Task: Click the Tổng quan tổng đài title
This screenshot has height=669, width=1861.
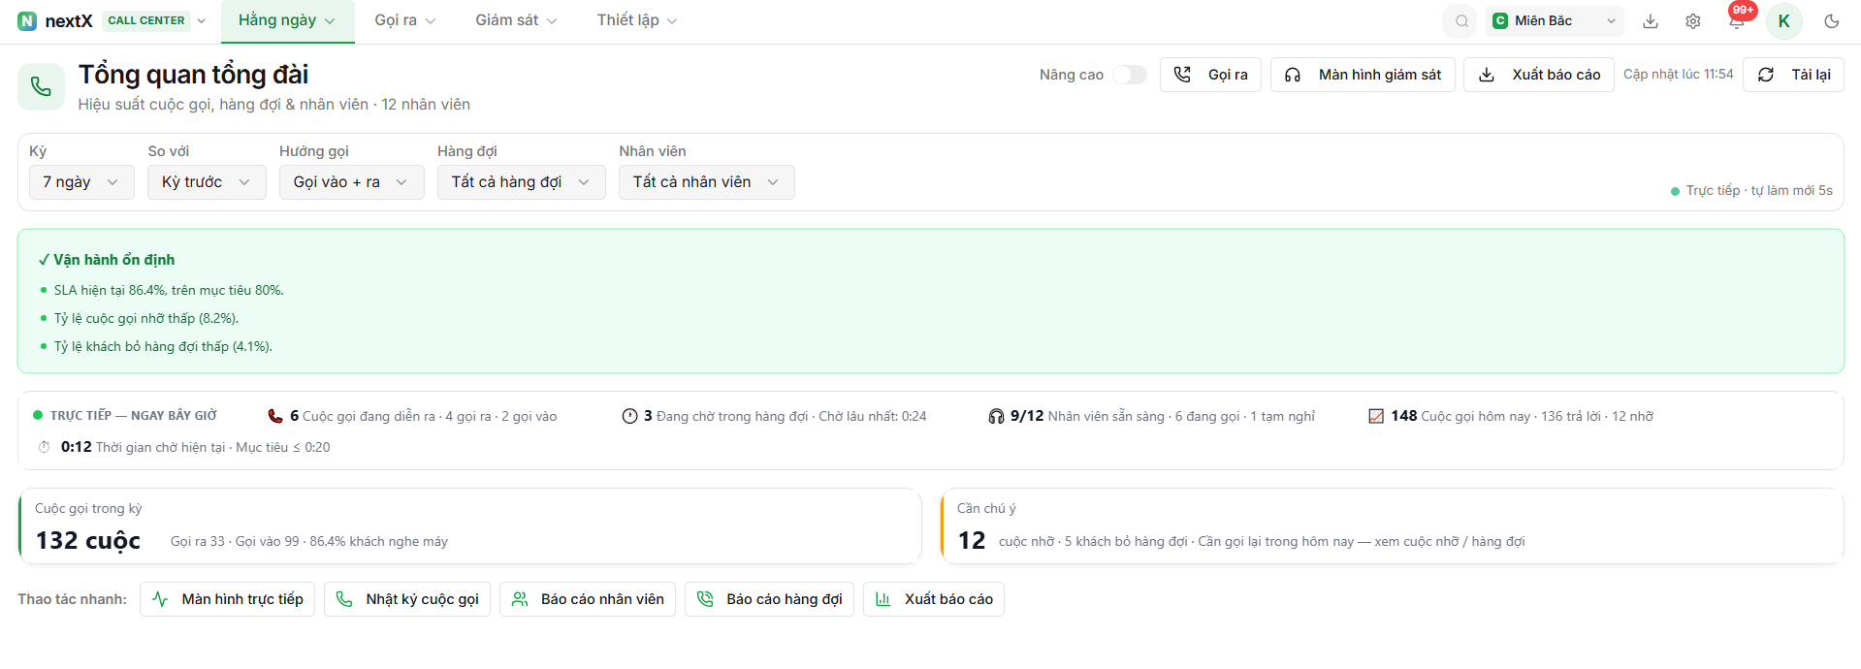Action: tap(194, 74)
